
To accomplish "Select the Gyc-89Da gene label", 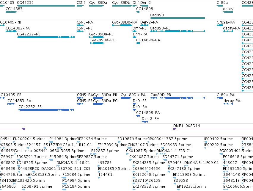I will point(98,3).
